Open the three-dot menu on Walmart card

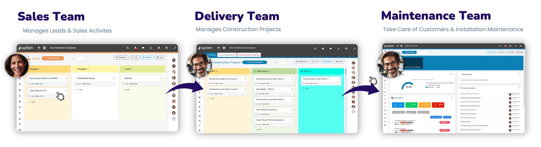[x=161, y=78]
